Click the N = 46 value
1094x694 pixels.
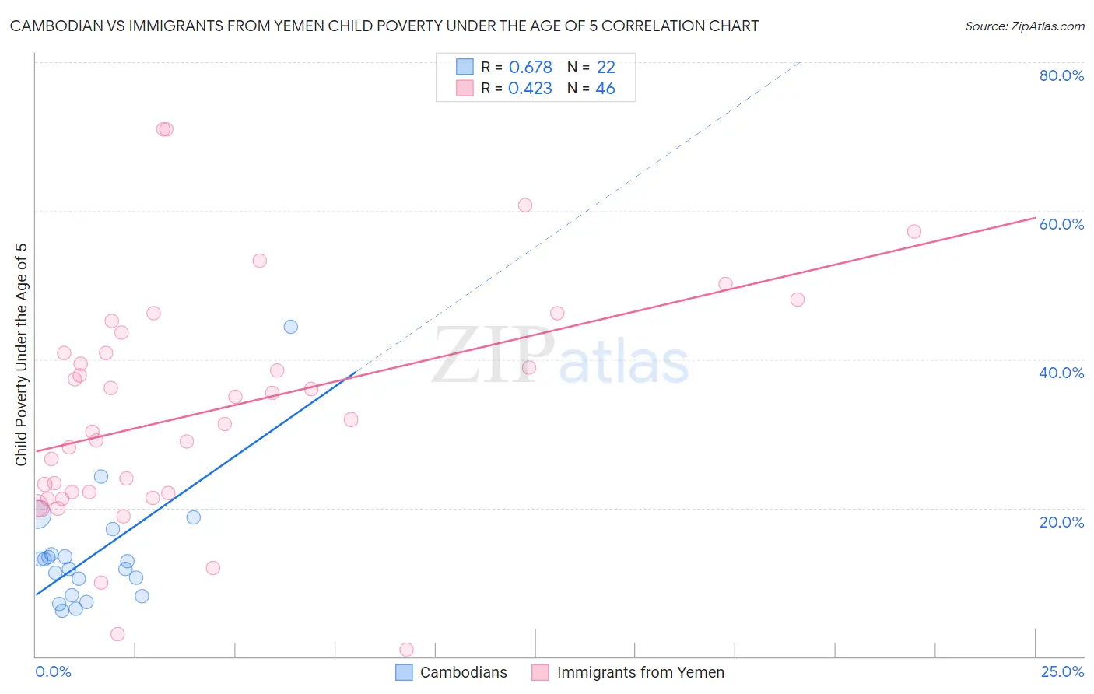(x=591, y=88)
